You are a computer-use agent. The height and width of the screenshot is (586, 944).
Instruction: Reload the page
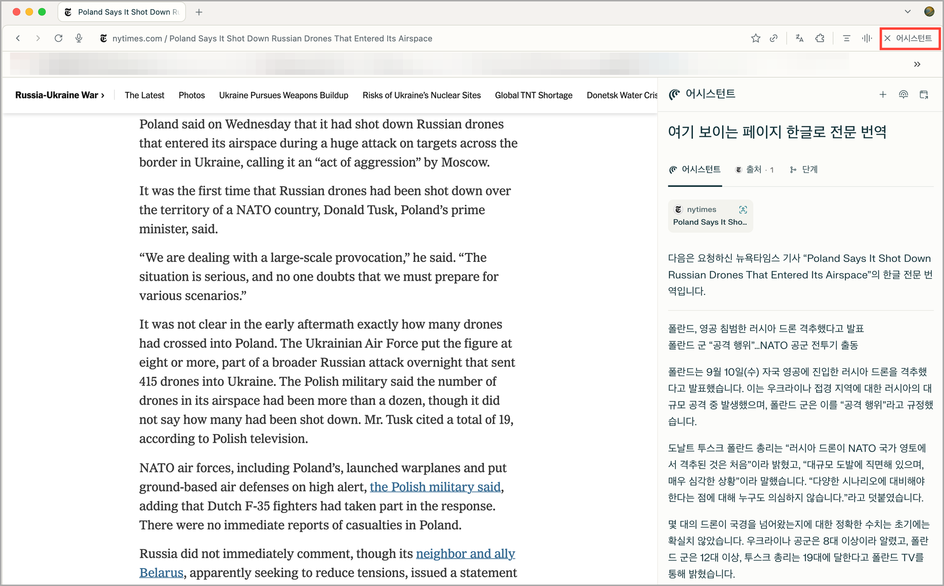coord(59,38)
